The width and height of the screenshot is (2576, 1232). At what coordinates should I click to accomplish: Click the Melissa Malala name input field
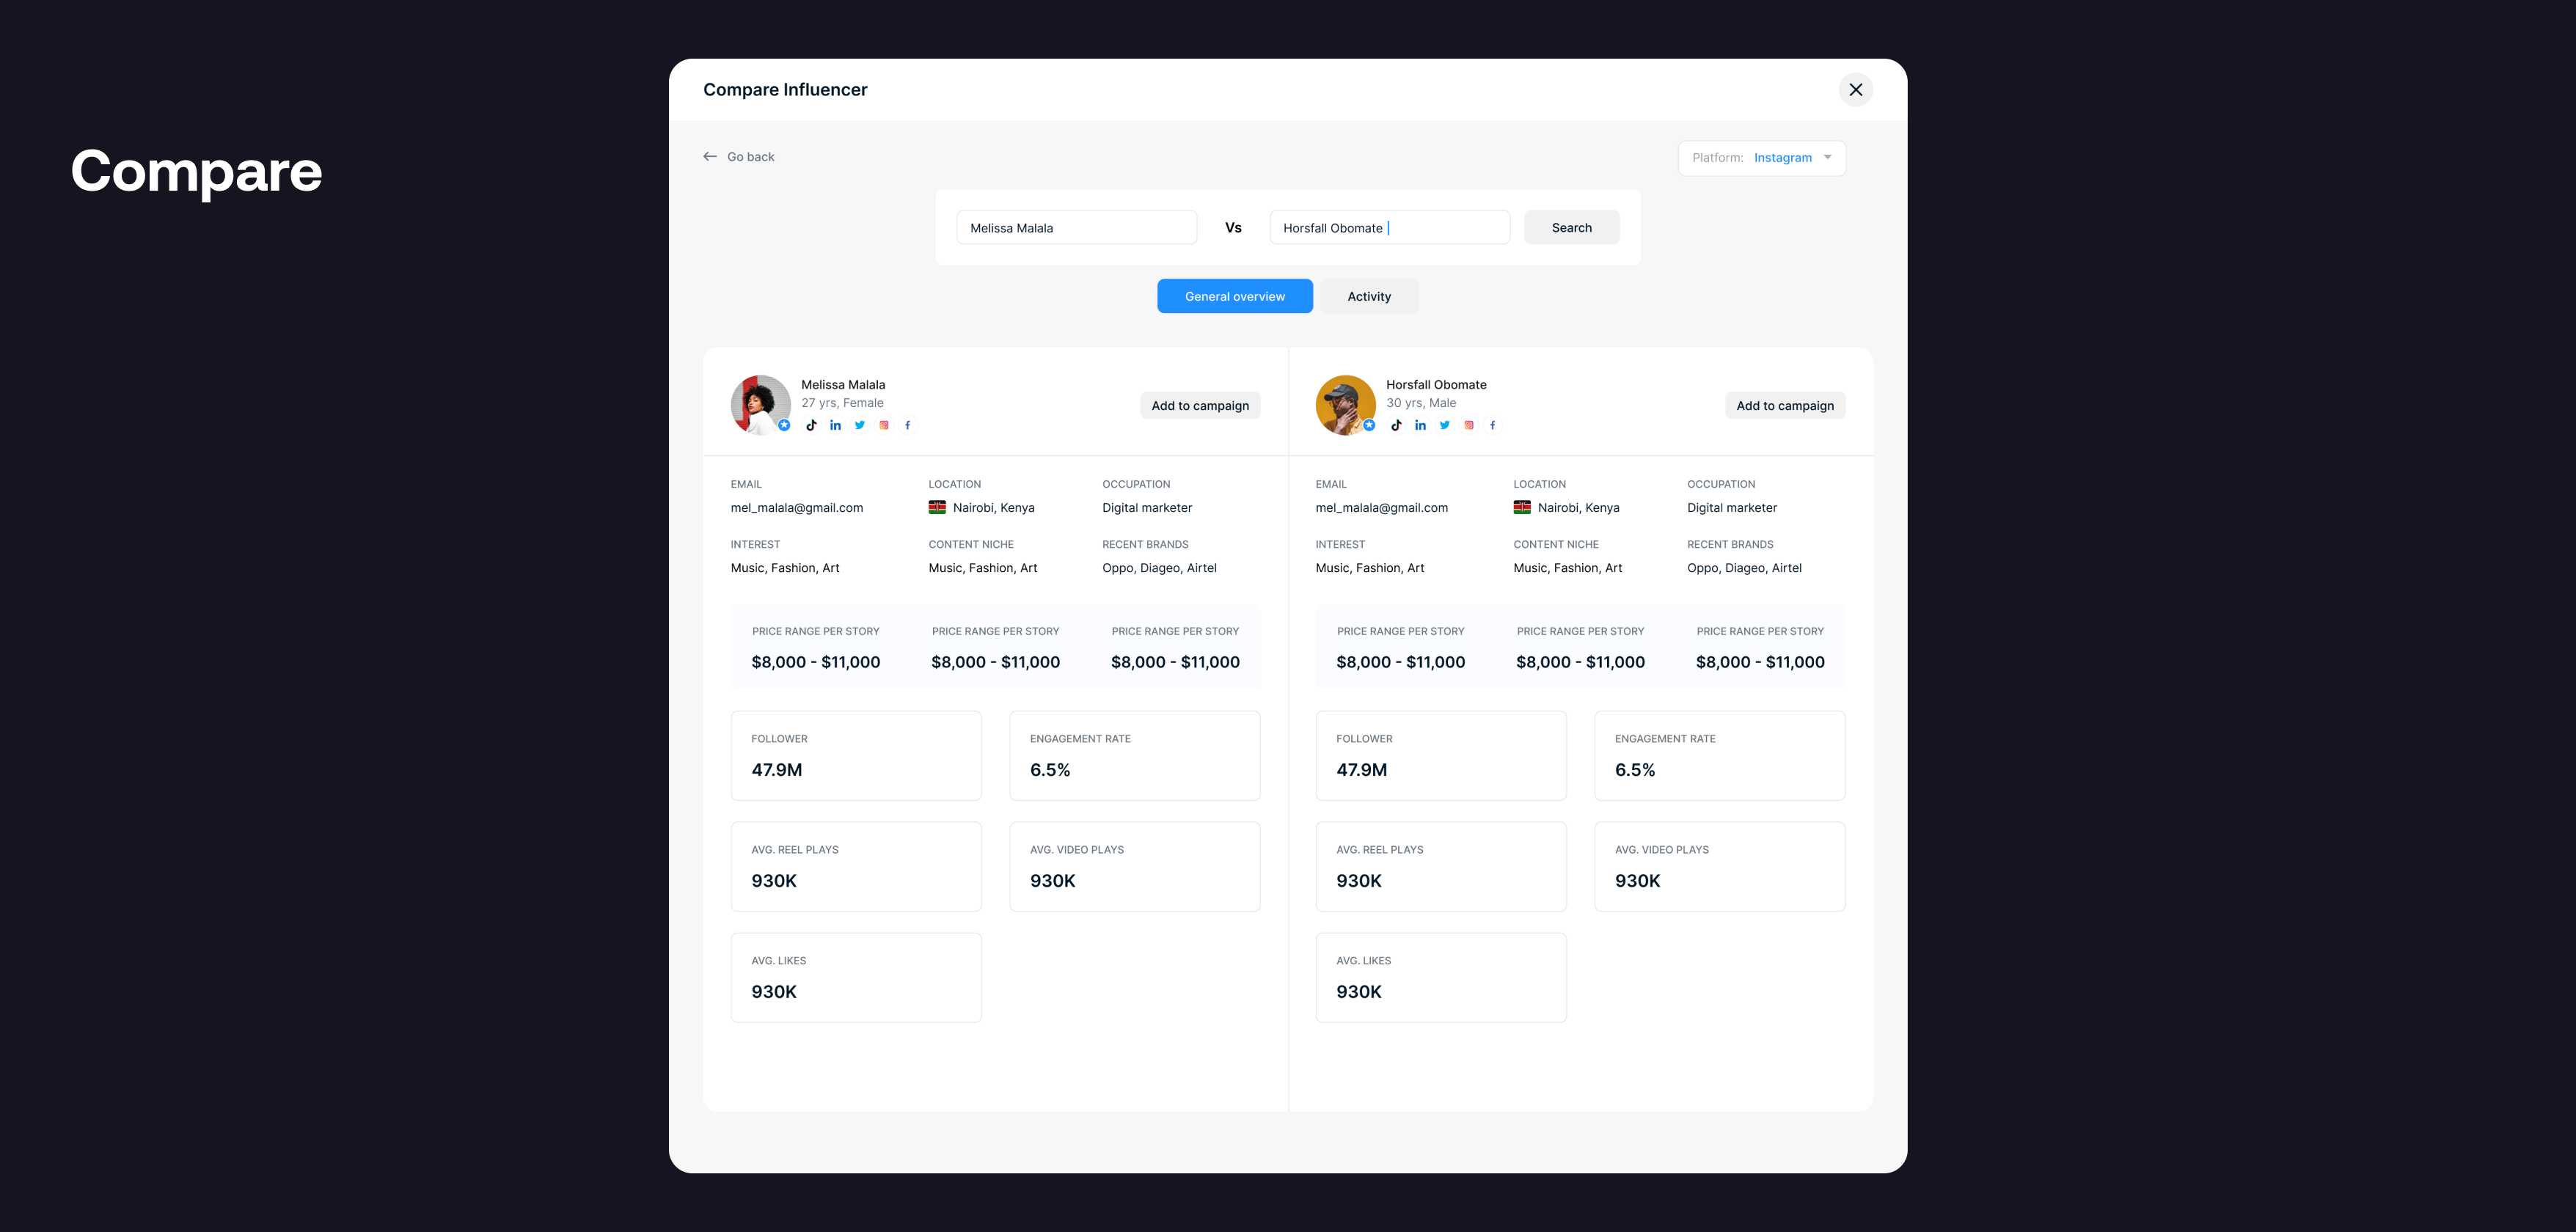tap(1077, 227)
